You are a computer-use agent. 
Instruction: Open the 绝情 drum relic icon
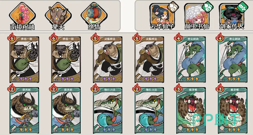94,14
